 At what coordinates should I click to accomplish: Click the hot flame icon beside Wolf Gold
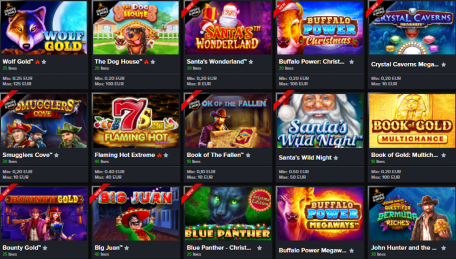point(37,62)
